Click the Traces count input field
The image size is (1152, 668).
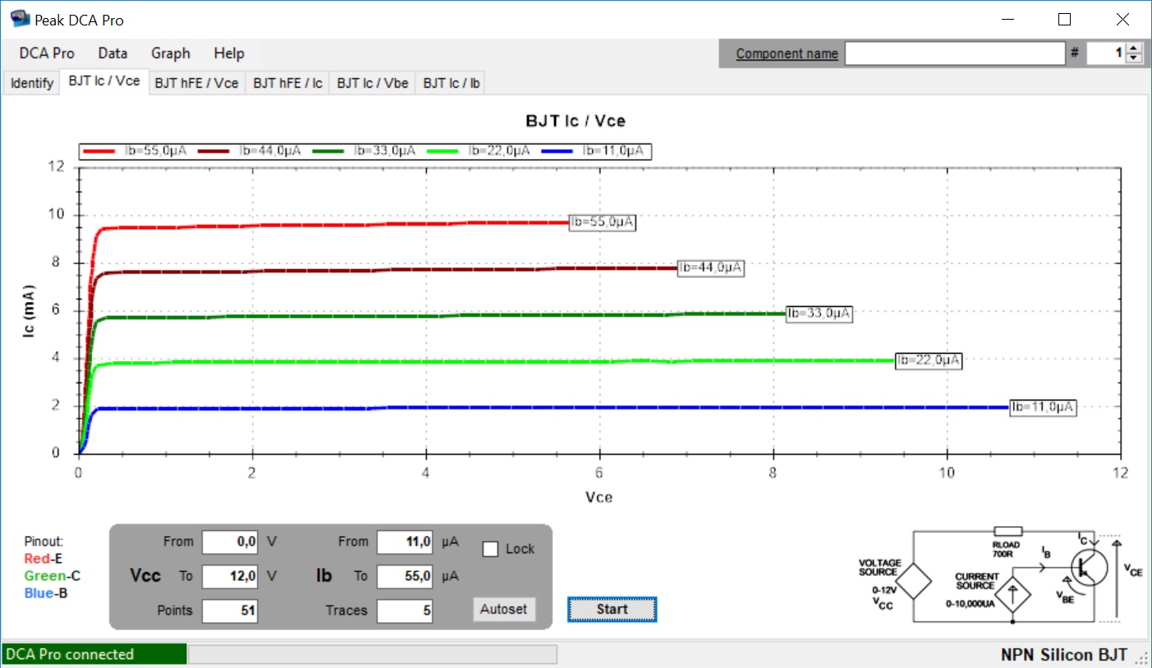click(404, 611)
